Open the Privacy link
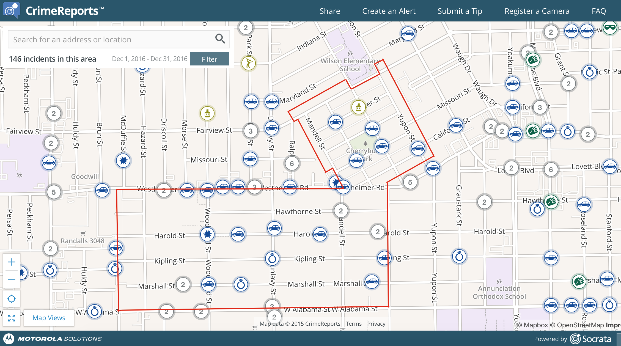The image size is (621, 346). click(x=376, y=324)
